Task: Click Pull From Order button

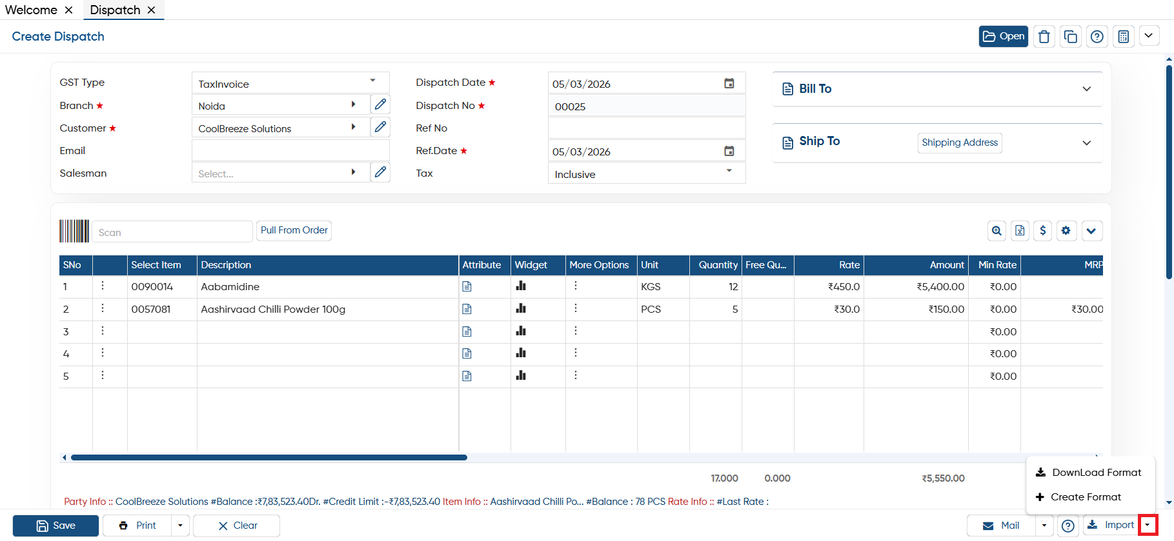Action: click(294, 230)
